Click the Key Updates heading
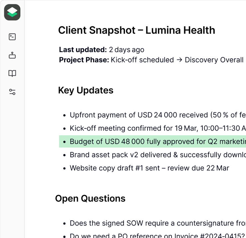This screenshot has height=238, width=246. [x=86, y=90]
